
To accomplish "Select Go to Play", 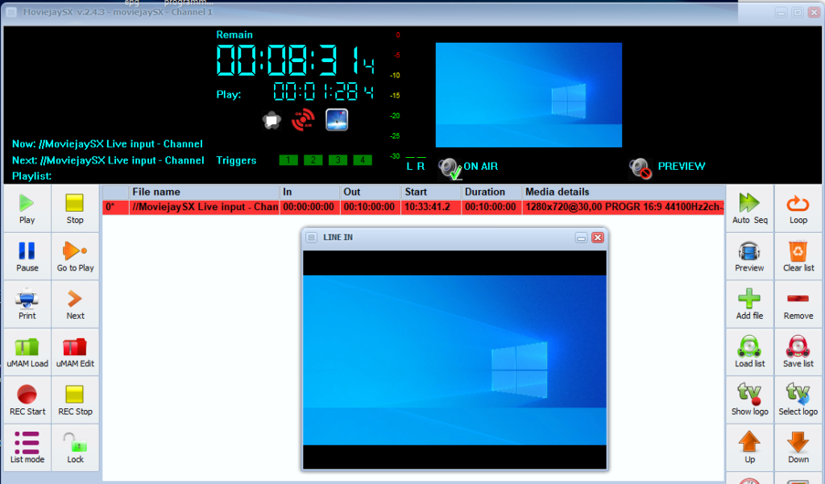I will (x=75, y=257).
